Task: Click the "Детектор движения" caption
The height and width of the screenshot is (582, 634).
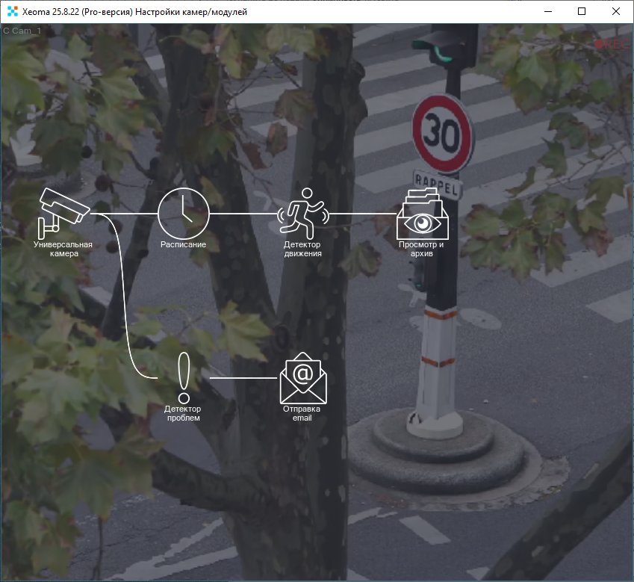Action: coord(302,249)
